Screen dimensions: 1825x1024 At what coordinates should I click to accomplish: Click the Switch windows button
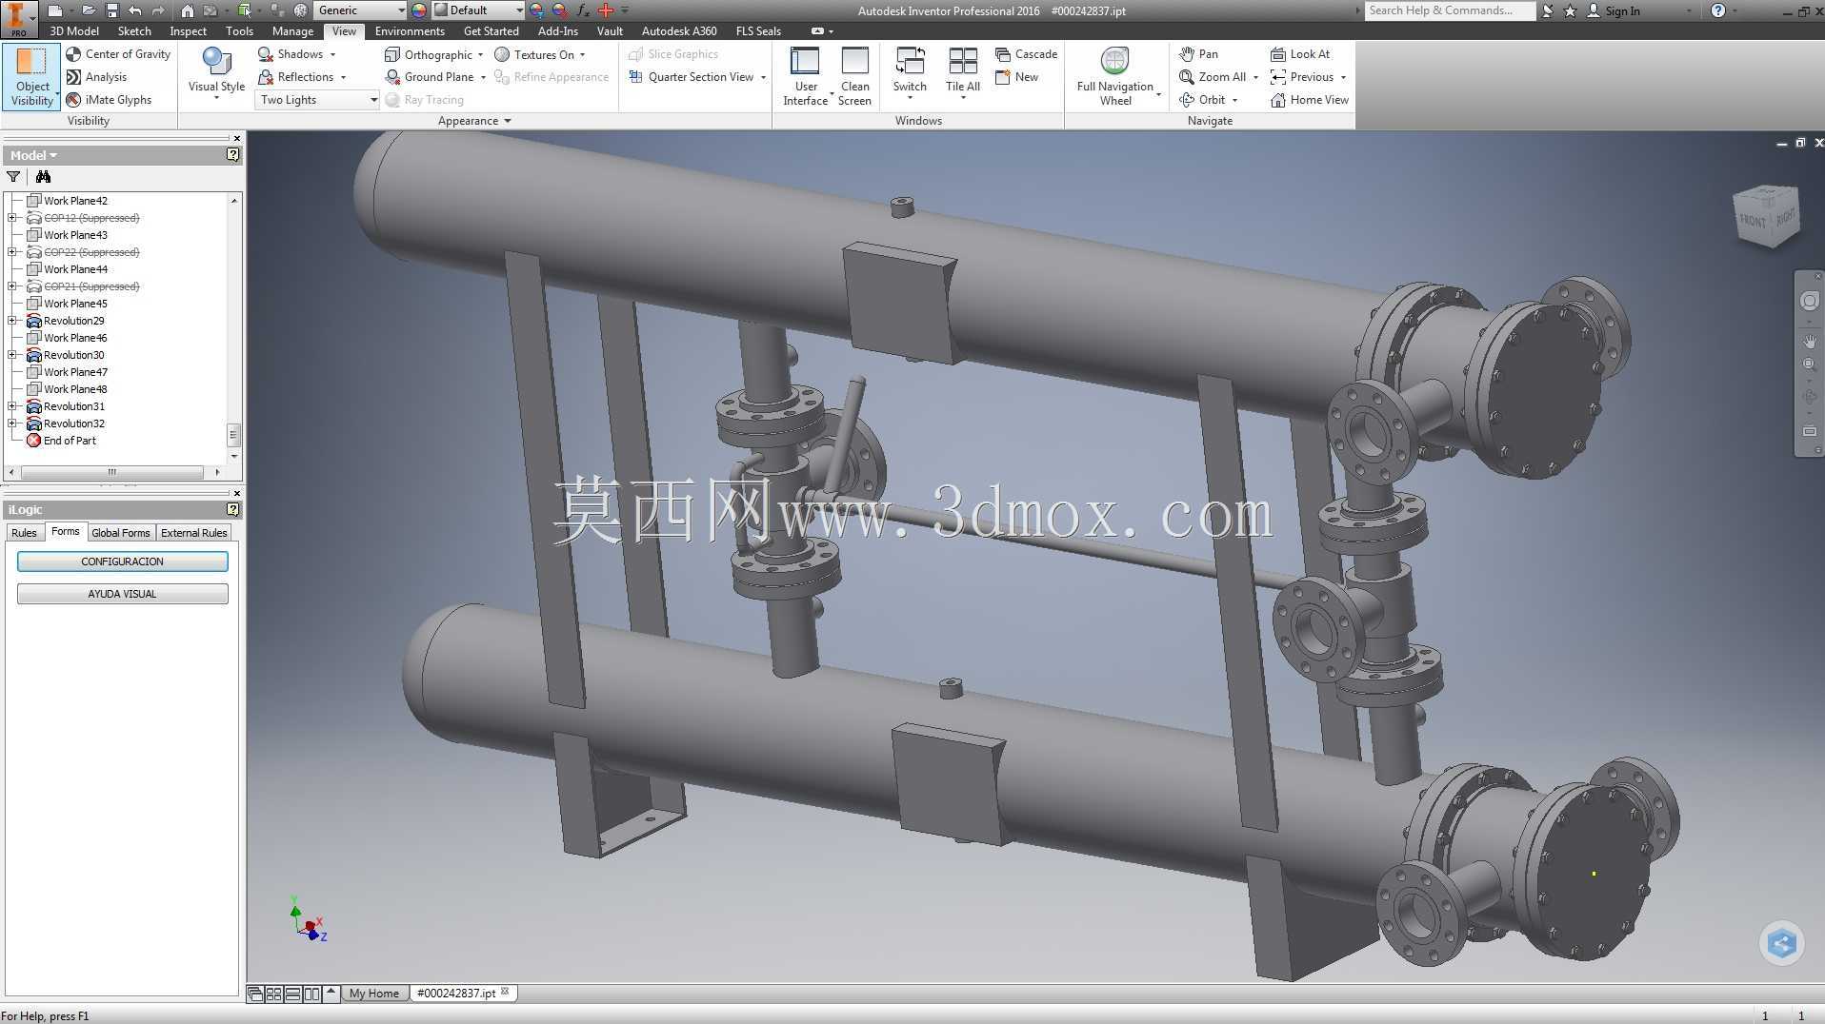910,72
